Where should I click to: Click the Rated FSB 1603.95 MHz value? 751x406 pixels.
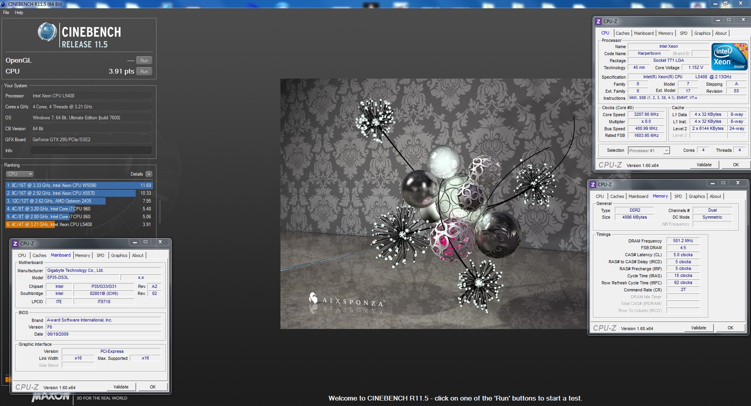(x=646, y=136)
